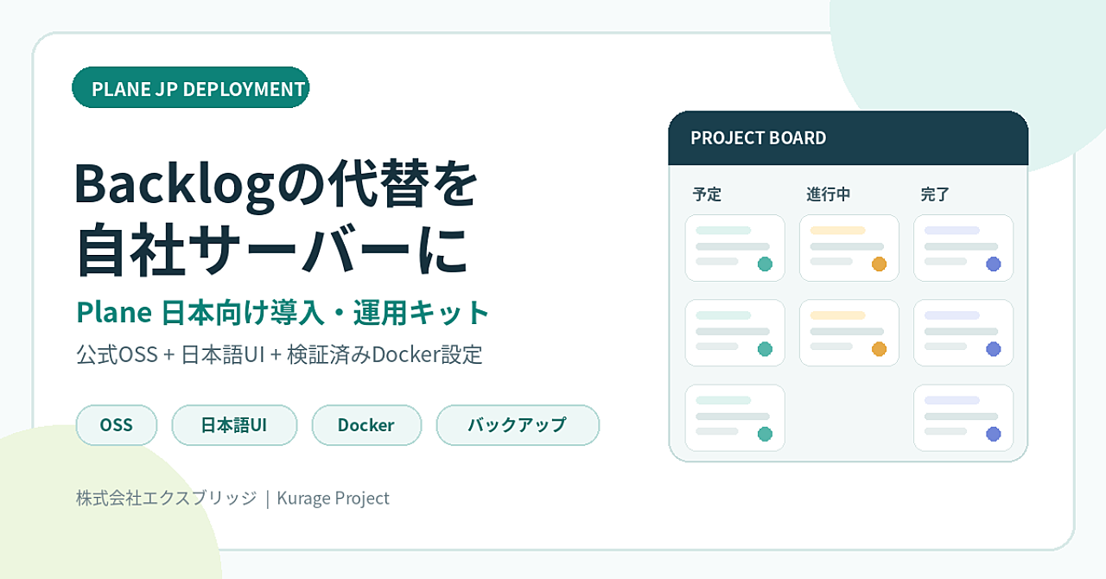Screen dimensions: 1106x579
Task: Click the 公式OSS + 日本語UI description line
Action: coord(279,354)
